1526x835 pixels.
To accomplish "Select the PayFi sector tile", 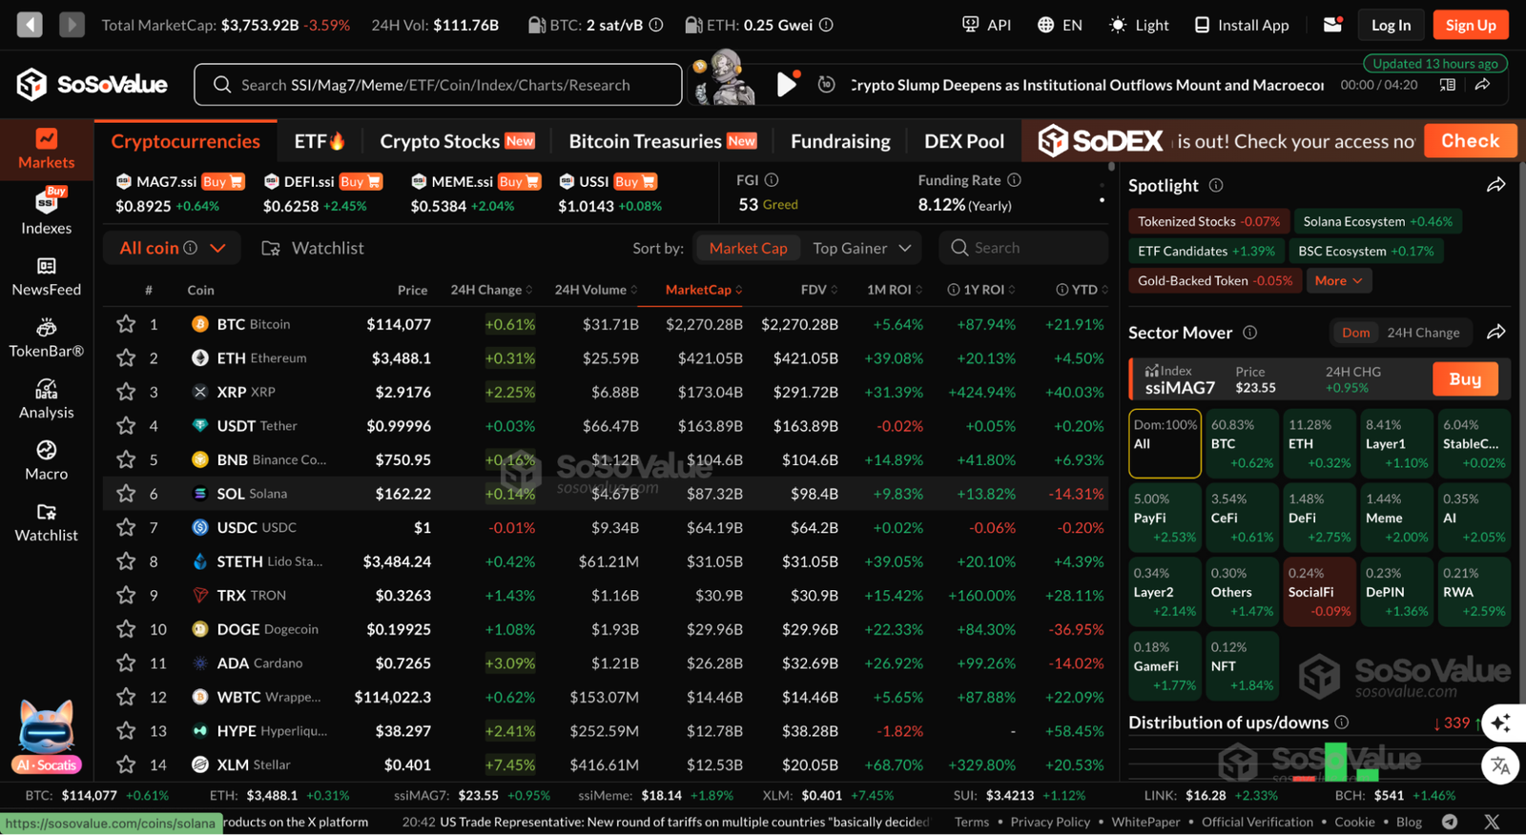I will coord(1165,518).
